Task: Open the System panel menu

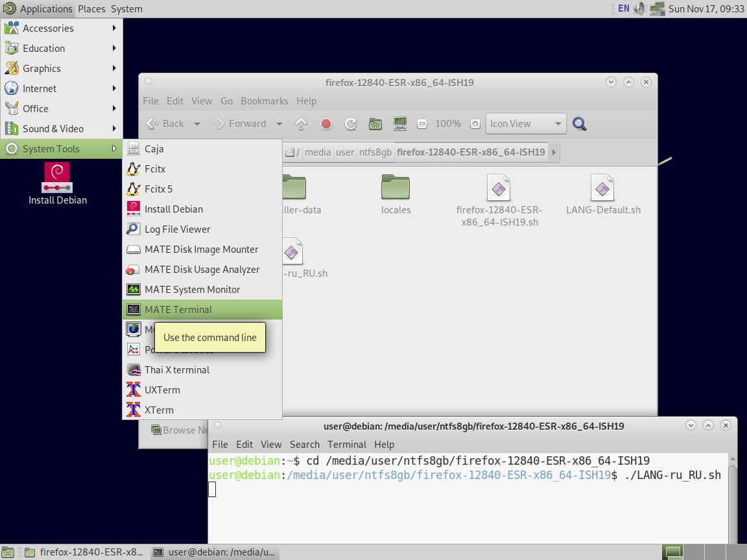Action: click(126, 8)
